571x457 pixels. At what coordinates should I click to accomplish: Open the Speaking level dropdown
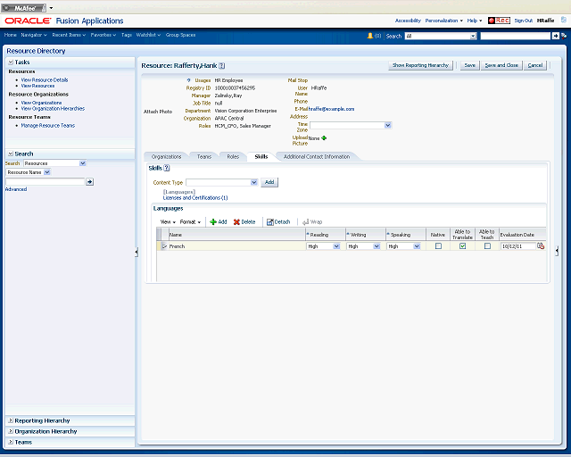point(417,246)
